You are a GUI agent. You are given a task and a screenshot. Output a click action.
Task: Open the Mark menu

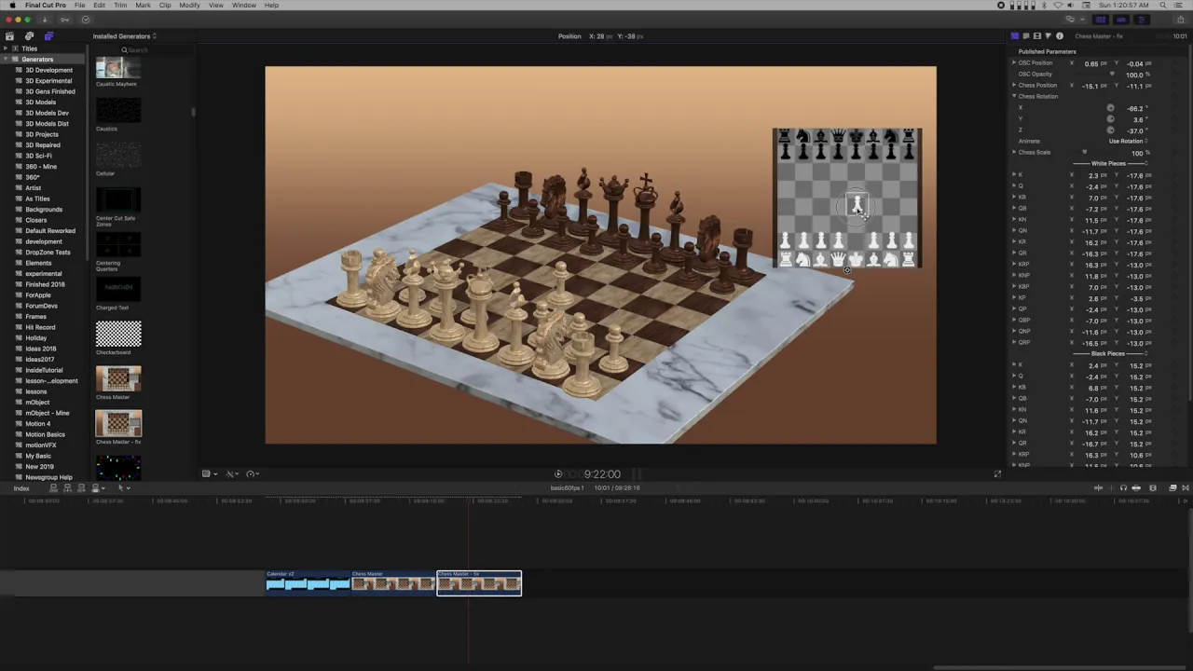pos(143,6)
